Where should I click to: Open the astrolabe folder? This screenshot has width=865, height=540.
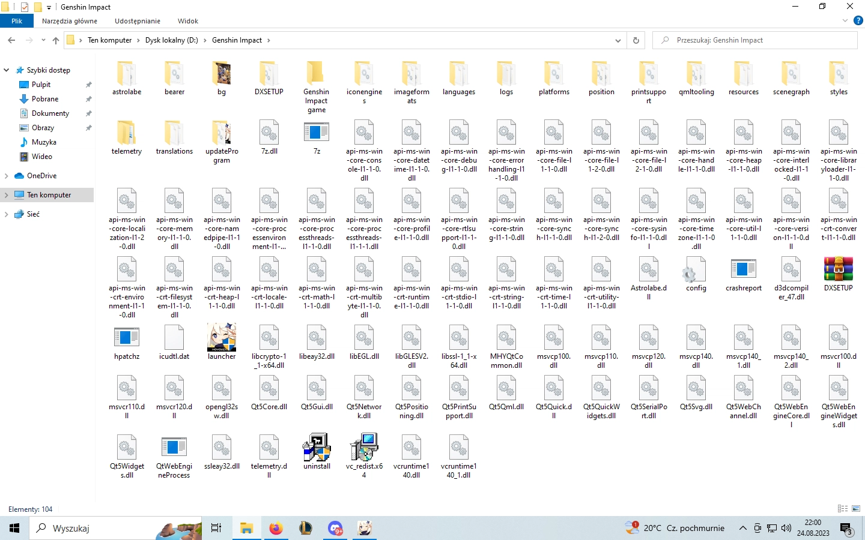[x=127, y=78]
